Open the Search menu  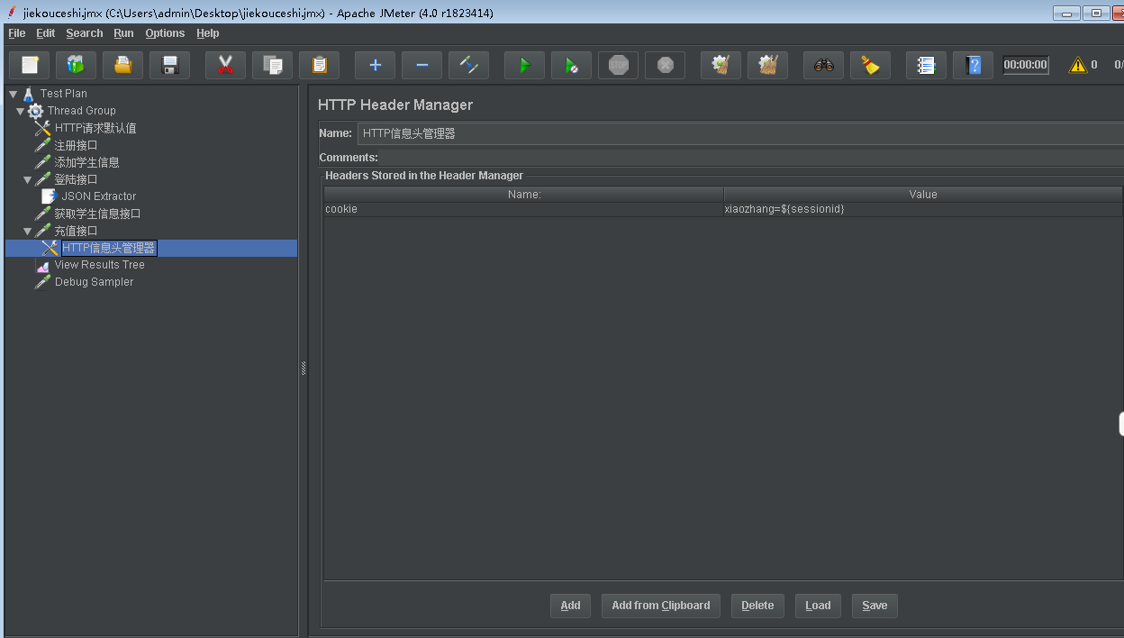pyautogui.click(x=85, y=33)
